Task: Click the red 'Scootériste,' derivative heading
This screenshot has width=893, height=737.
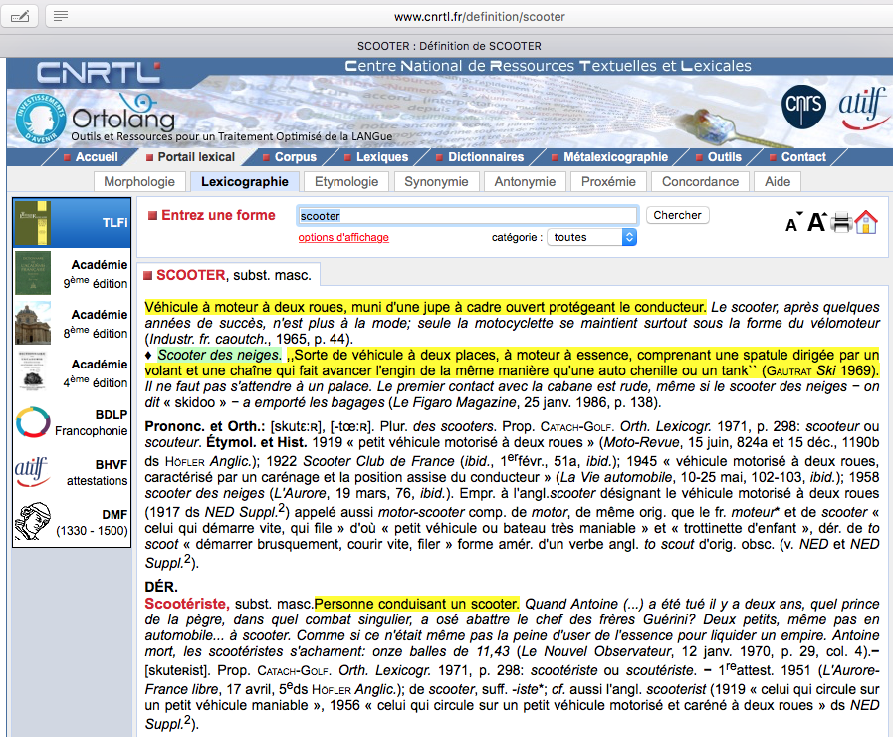Action: pyautogui.click(x=187, y=604)
